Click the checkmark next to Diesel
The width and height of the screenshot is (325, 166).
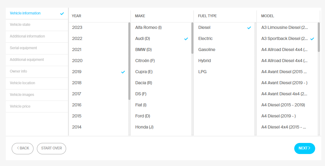pyautogui.click(x=249, y=28)
